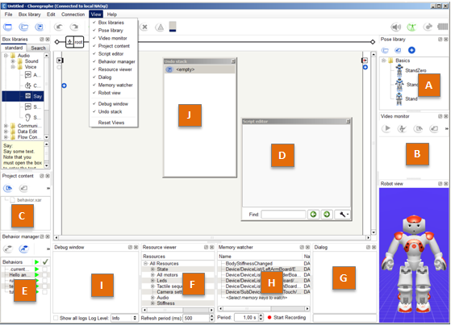
Task: Toggle Robot view in View menu
Action: coord(109,93)
